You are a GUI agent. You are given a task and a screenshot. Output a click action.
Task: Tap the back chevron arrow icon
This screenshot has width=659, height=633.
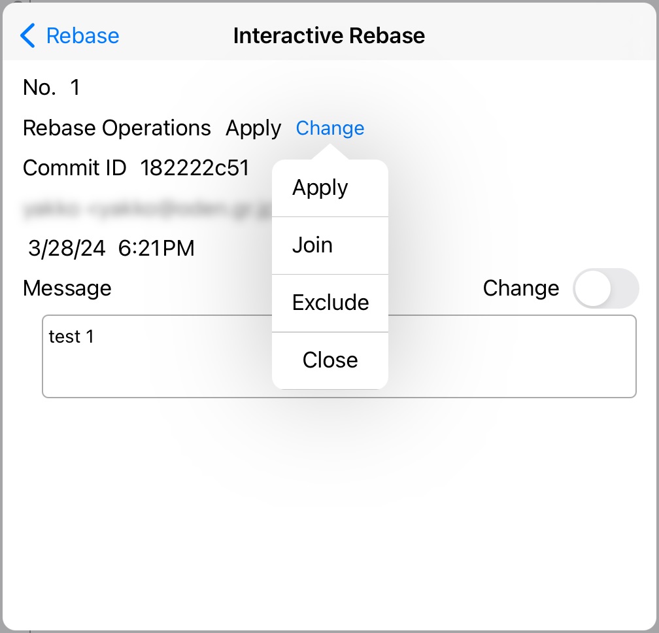(x=27, y=36)
